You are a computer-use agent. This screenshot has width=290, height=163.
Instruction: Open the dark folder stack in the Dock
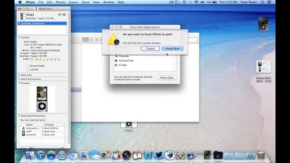(218, 155)
